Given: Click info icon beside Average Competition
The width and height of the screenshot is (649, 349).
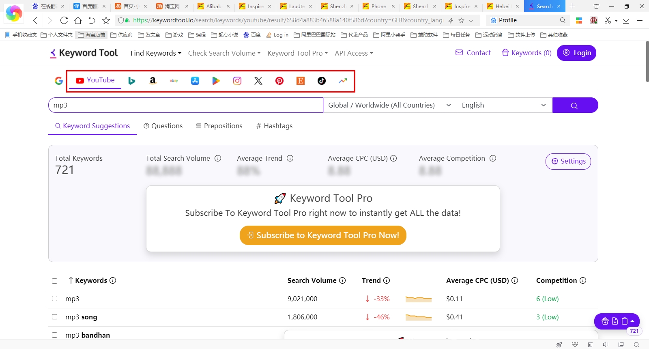Looking at the screenshot, I should (x=493, y=158).
